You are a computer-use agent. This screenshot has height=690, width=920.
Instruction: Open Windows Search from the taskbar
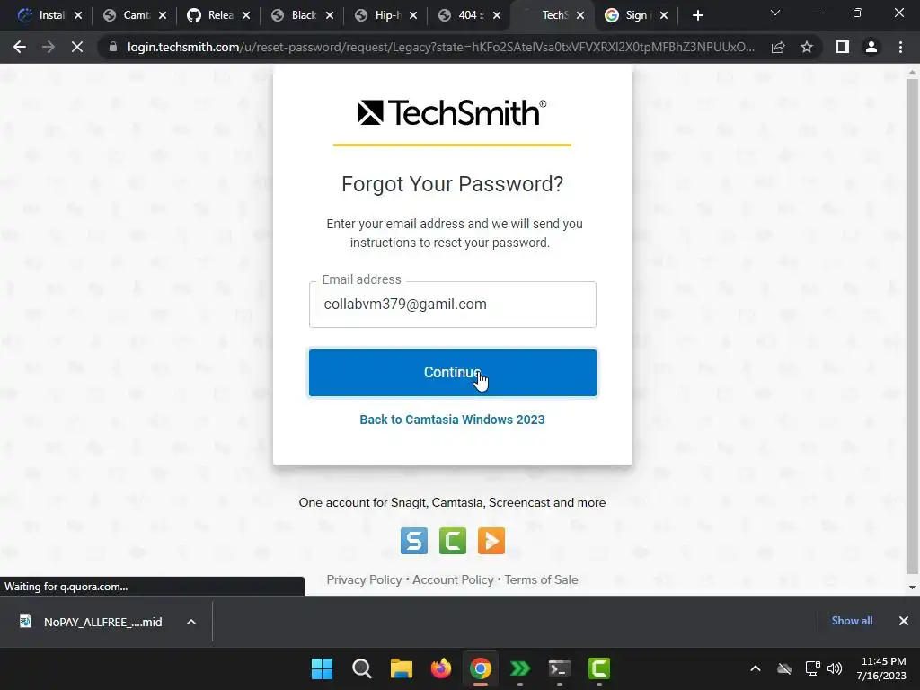362,668
